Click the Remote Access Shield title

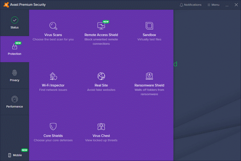[x=101, y=35]
